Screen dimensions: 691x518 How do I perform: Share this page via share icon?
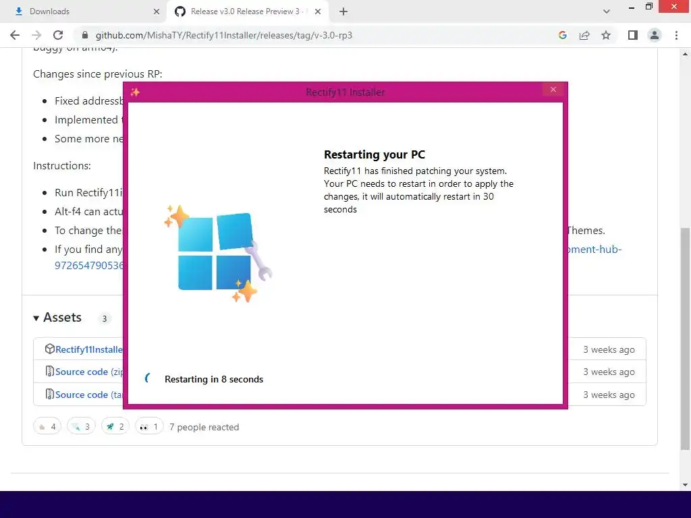click(584, 35)
